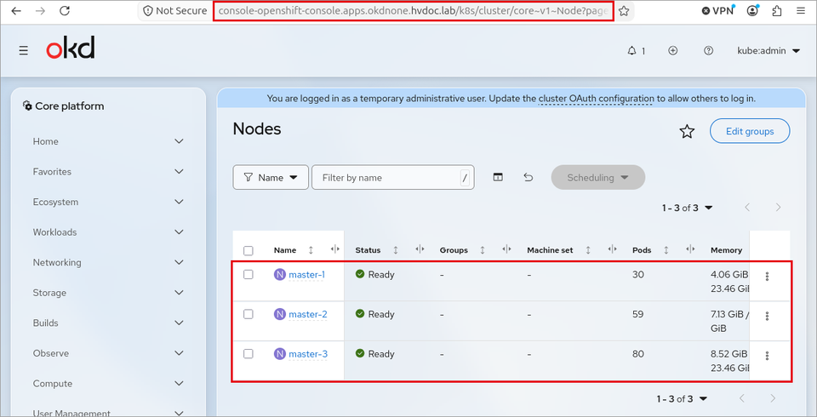Expand the Favorites navigation section
Screen dimensions: 817x417
108,172
